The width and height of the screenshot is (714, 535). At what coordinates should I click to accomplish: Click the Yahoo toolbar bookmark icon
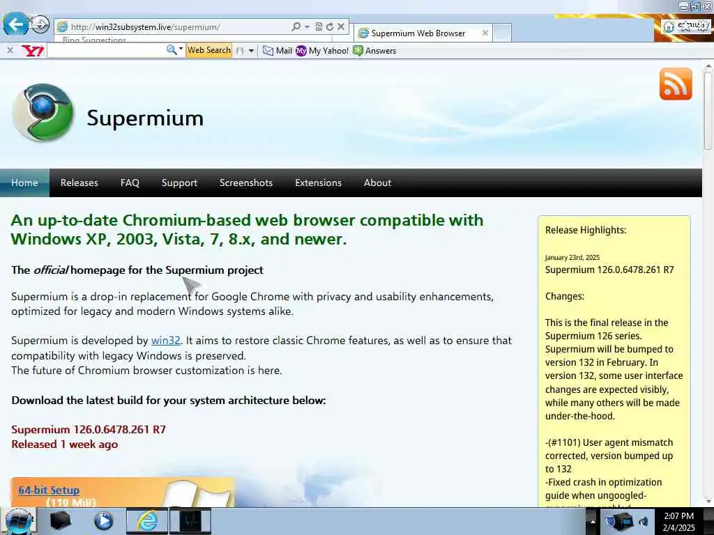(x=240, y=51)
